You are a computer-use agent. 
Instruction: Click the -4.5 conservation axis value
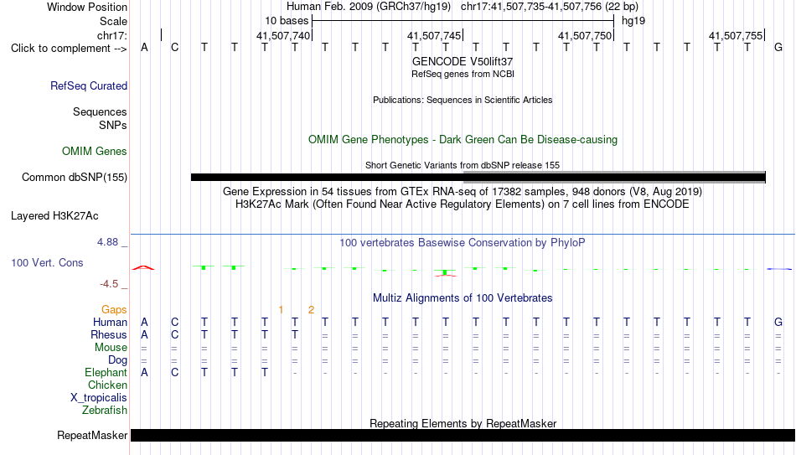coord(109,284)
